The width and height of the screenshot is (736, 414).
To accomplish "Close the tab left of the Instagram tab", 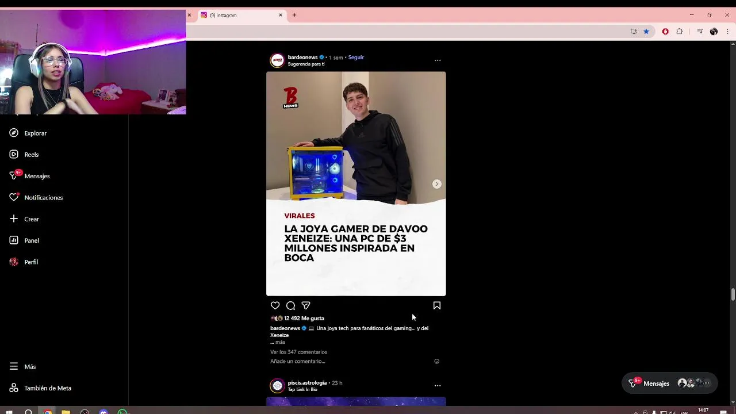I will click(x=189, y=15).
